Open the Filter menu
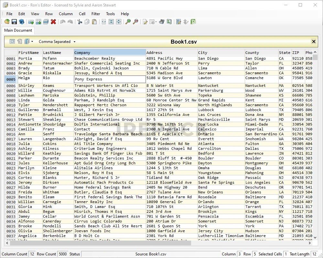The width and height of the screenshot is (323, 258). coord(96,14)
